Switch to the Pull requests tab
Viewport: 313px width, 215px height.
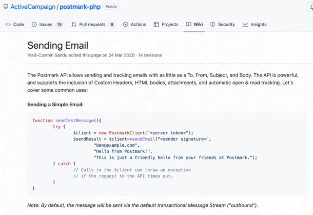coord(92,24)
